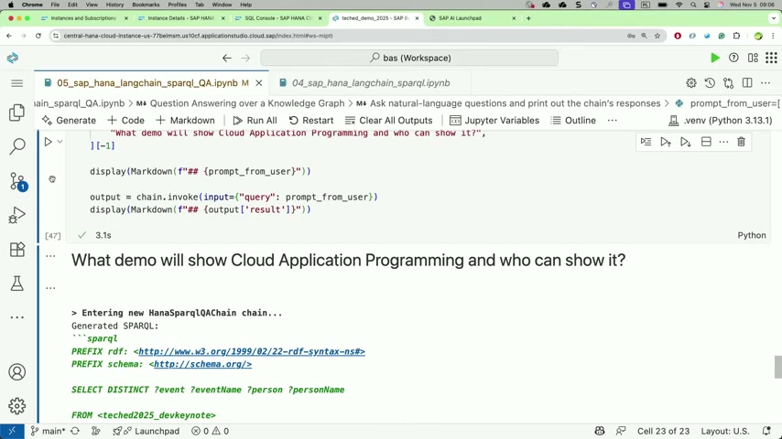
Task: Open the remote connection indicator in status bar
Action: pyautogui.click(x=12, y=431)
